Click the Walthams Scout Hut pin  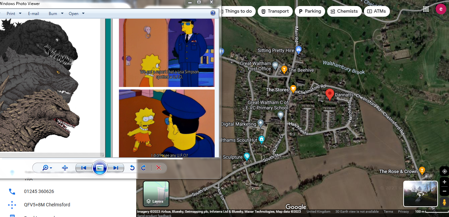[x=261, y=139]
